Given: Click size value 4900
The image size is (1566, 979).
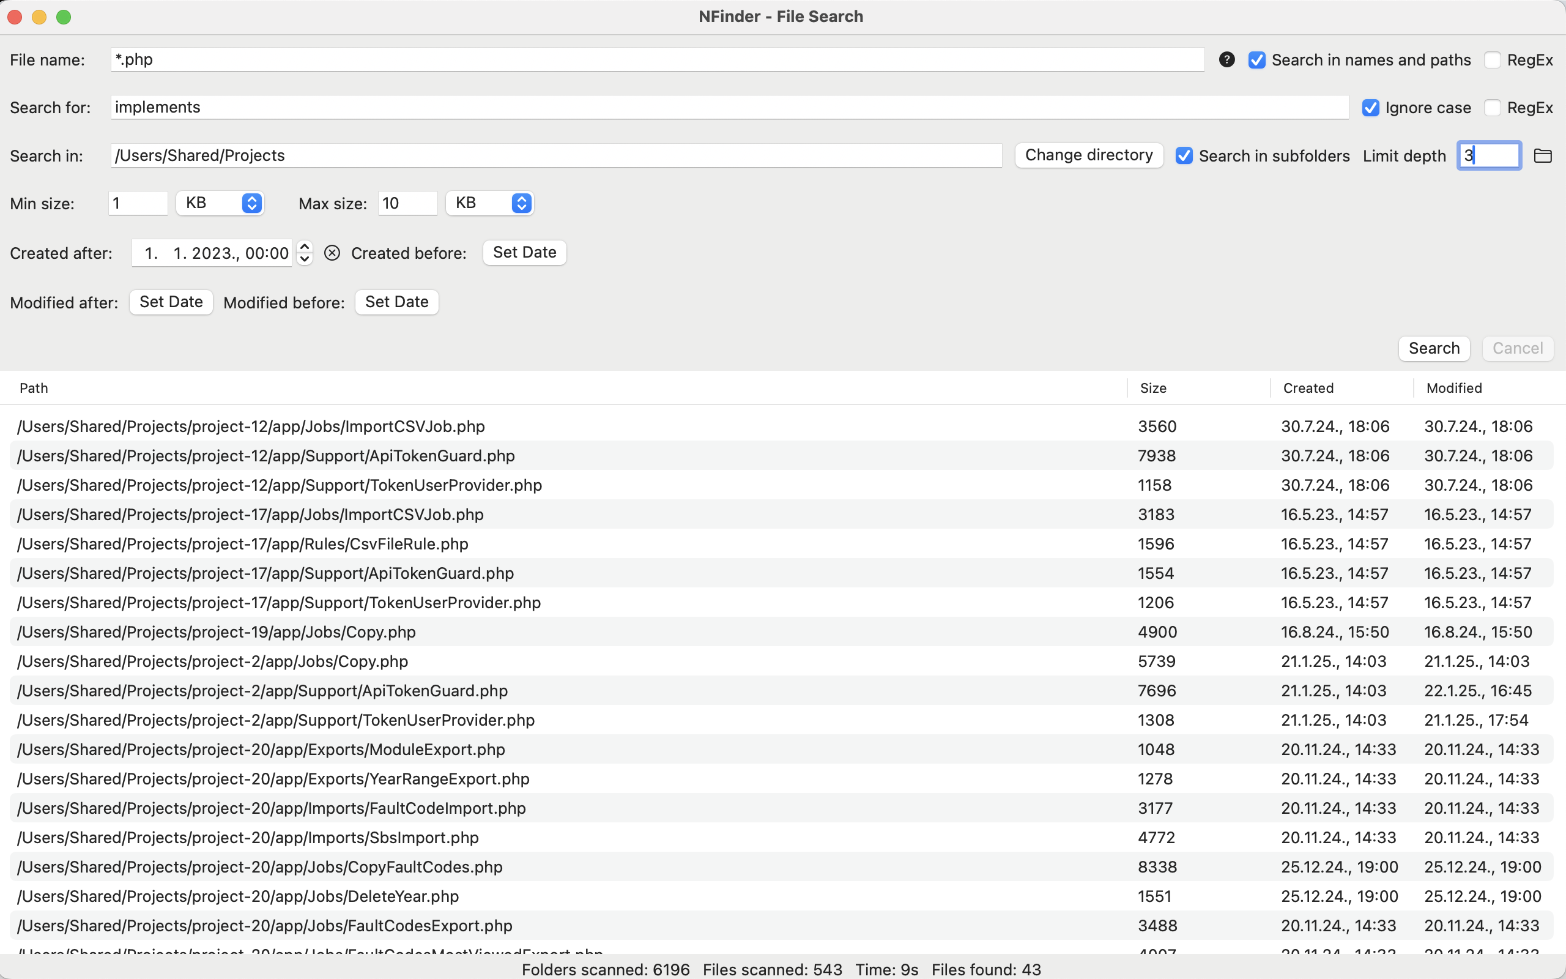Looking at the screenshot, I should pyautogui.click(x=1157, y=632).
